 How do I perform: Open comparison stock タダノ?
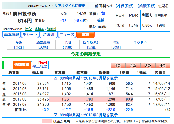(28, 29)
